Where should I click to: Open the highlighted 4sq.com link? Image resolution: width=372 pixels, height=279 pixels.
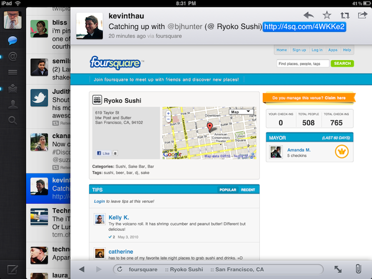[305, 27]
